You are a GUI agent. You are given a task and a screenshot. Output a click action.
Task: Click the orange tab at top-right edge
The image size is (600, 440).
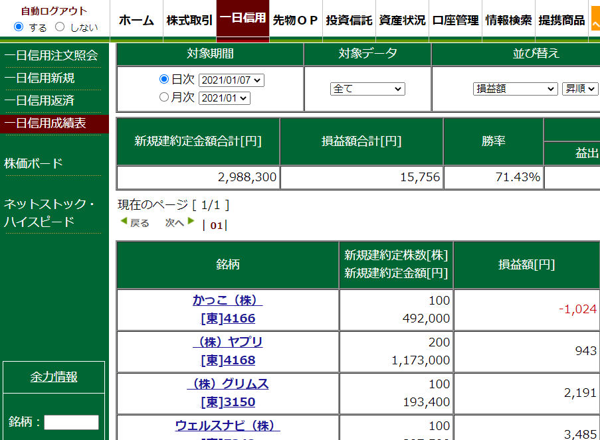(x=595, y=19)
